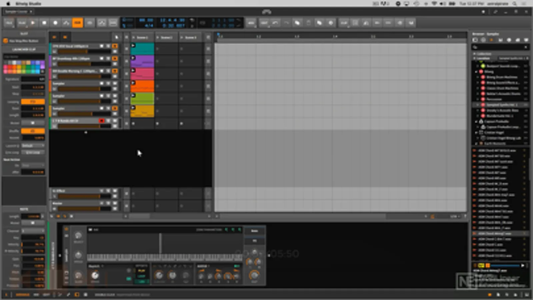The height and width of the screenshot is (300, 533).
Task: Toggle record arm on the green Sampler track
Action: 102,96
